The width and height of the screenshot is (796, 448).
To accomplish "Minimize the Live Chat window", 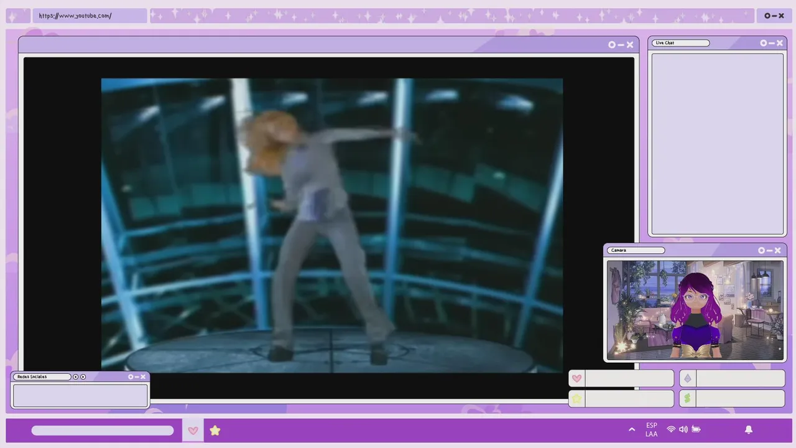I will (772, 43).
